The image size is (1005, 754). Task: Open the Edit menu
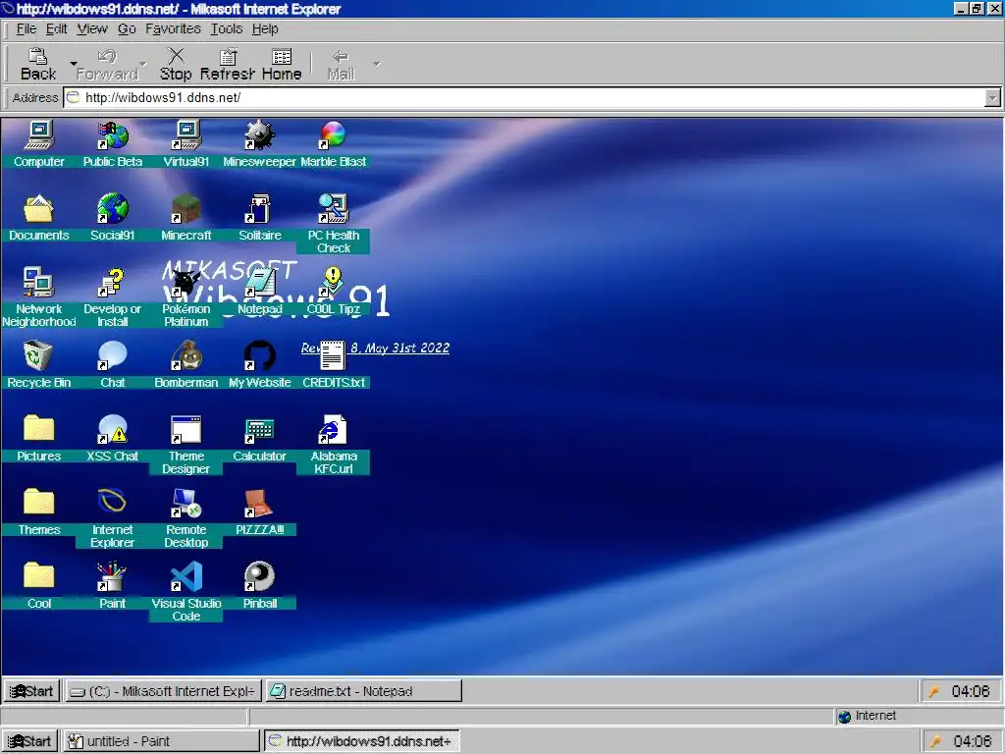56,28
